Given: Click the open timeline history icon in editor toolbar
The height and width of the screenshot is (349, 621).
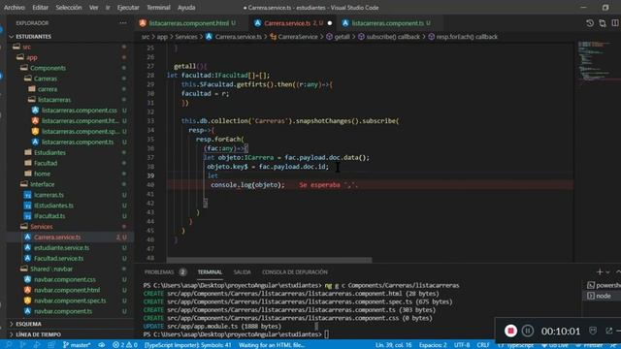Looking at the screenshot, I should [x=590, y=23].
